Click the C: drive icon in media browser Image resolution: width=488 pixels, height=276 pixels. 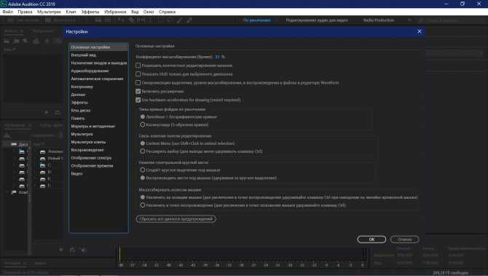click(x=43, y=165)
